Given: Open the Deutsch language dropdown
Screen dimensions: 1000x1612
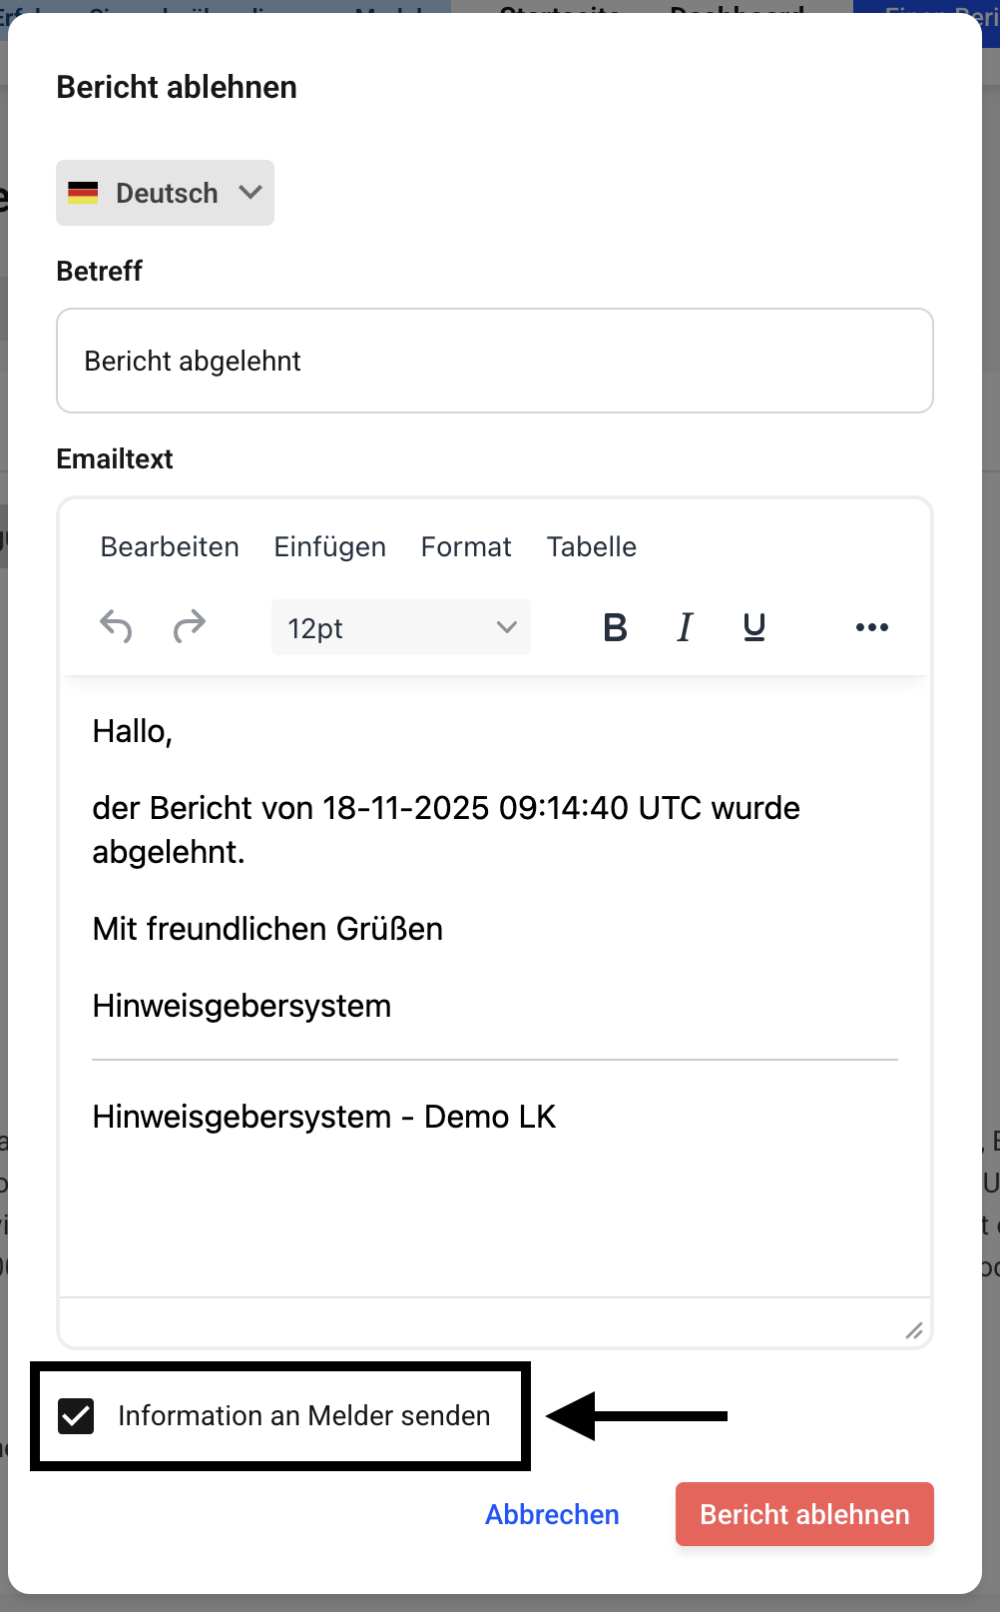Looking at the screenshot, I should point(166,193).
